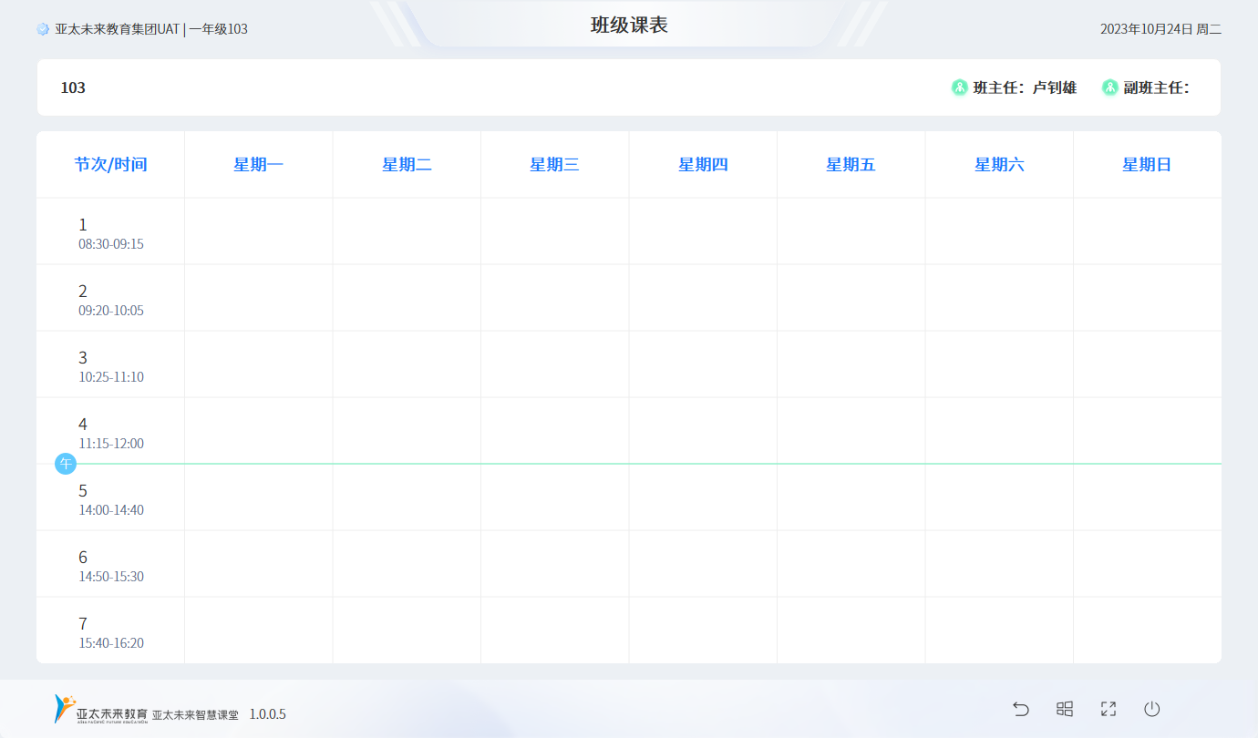The width and height of the screenshot is (1258, 738).
Task: Click the 亚太未来教育集团UAT | 一年级103 text
Action: 151,29
